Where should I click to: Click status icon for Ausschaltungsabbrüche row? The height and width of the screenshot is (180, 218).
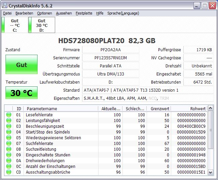click(x=9, y=172)
